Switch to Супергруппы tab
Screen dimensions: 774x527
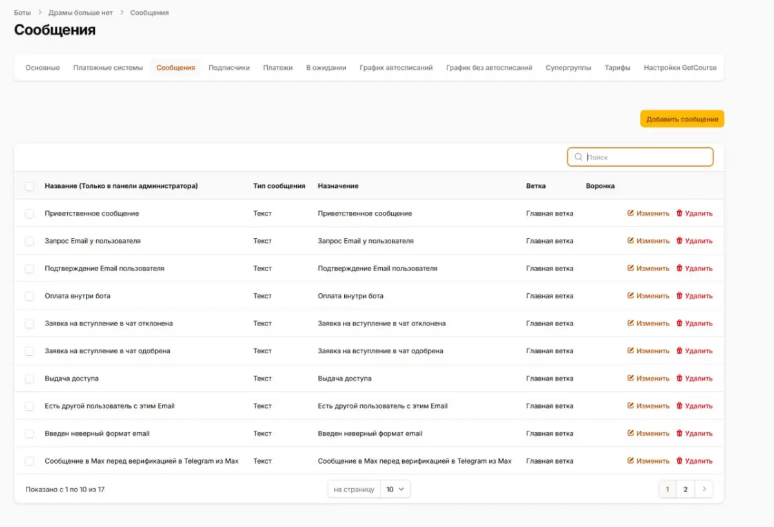coord(568,68)
